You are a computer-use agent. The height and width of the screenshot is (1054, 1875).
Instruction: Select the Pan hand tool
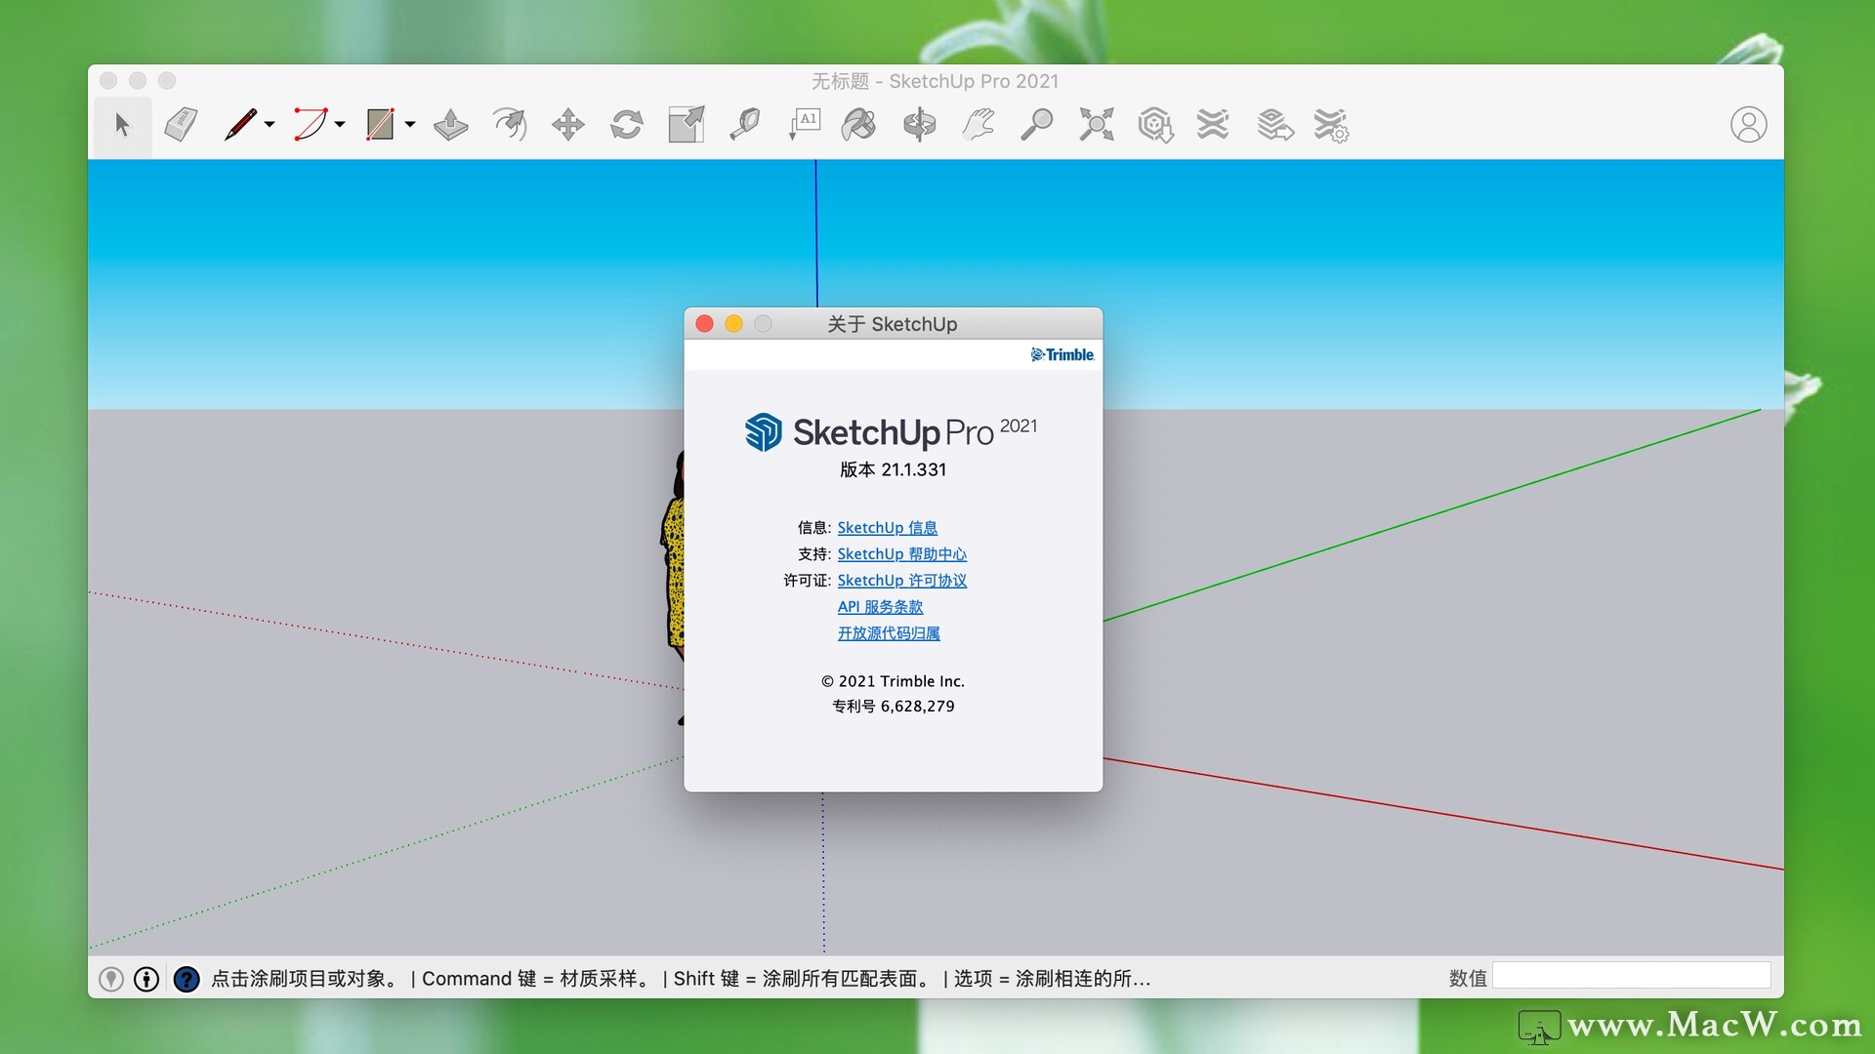tap(979, 125)
